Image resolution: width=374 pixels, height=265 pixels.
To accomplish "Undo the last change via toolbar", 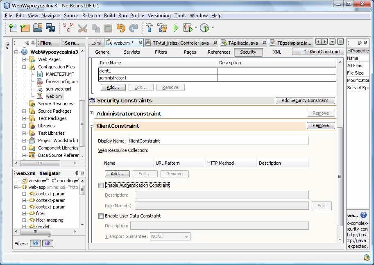I will point(121,28).
